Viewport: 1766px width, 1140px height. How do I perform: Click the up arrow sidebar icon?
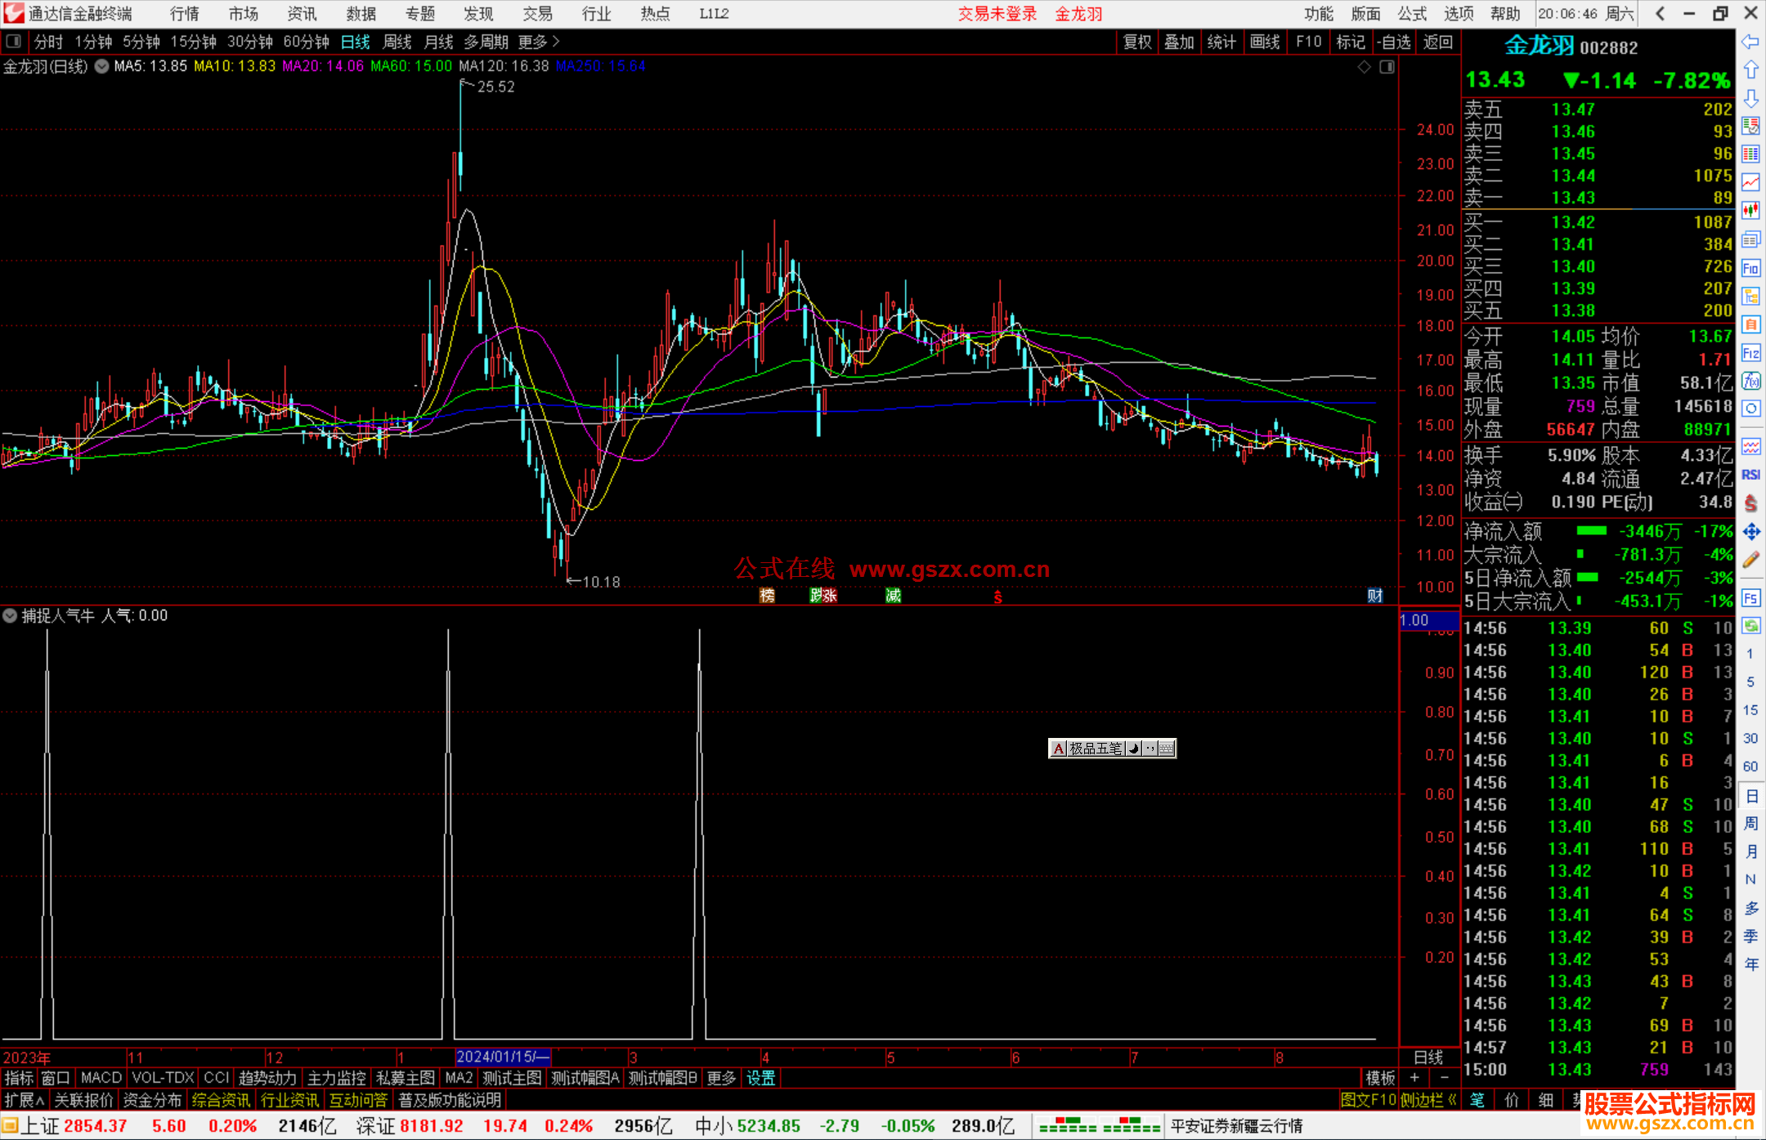(x=1750, y=70)
